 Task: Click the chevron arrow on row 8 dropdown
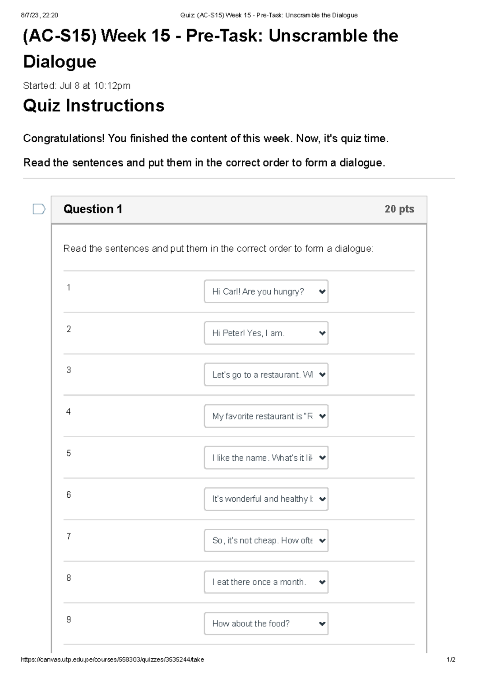pyautogui.click(x=322, y=582)
